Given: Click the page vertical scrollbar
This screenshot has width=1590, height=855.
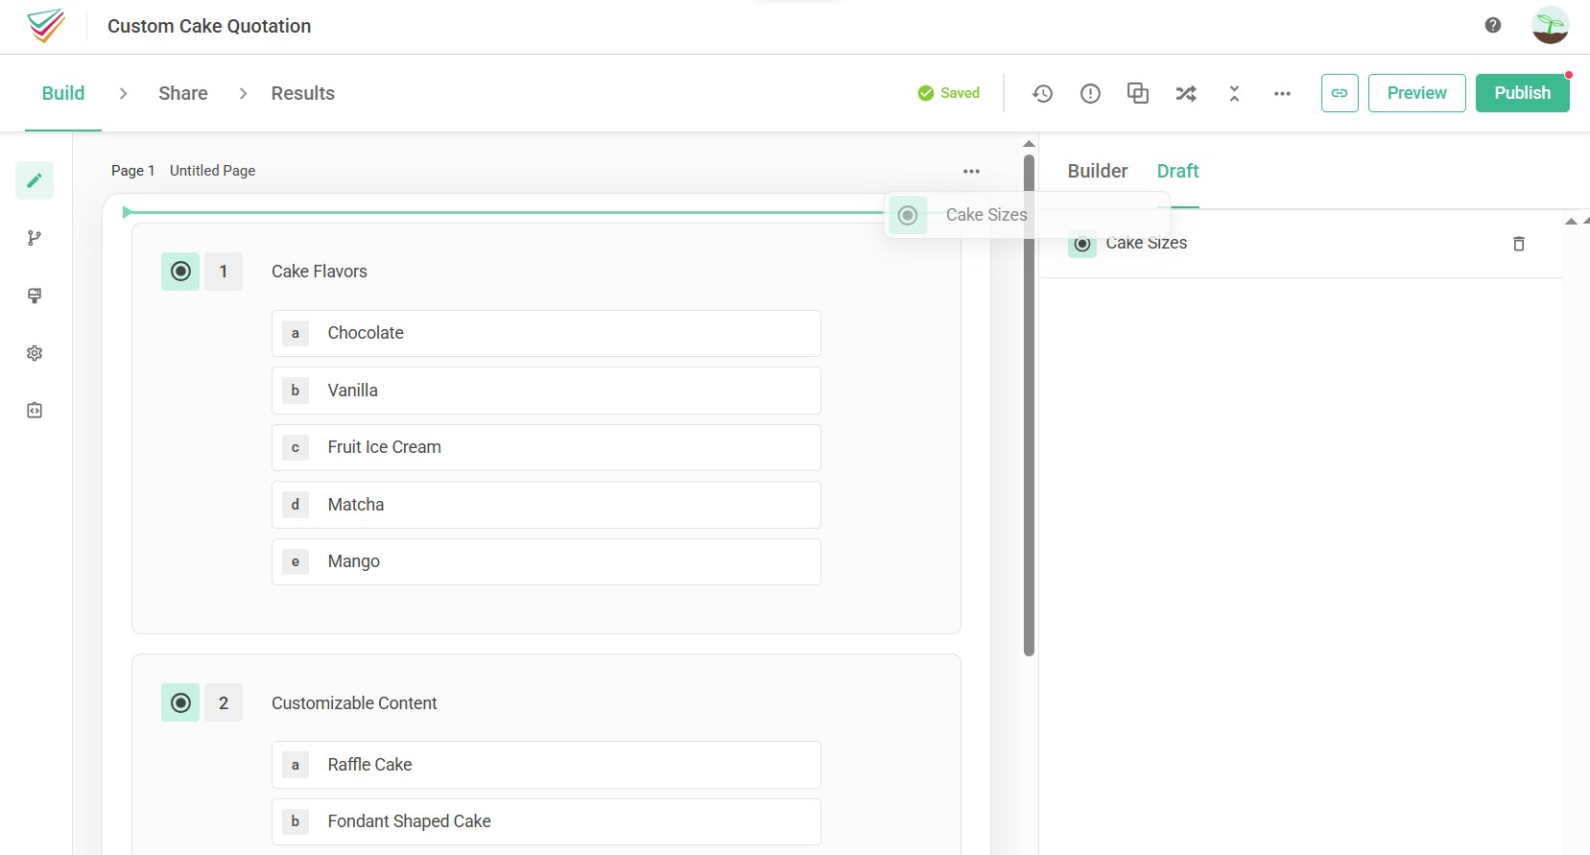Looking at the screenshot, I should click(x=1029, y=403).
